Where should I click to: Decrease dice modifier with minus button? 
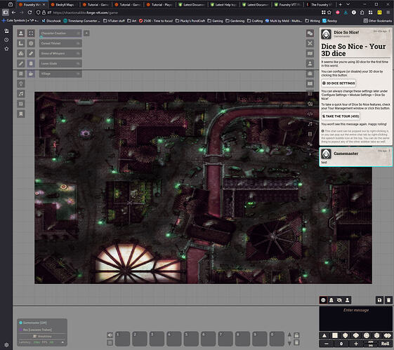pyautogui.click(x=327, y=344)
